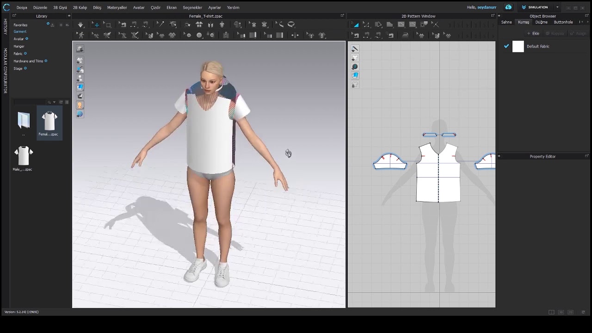Select Avatar in Library list
Screen dimensions: 592x333
click(x=18, y=39)
